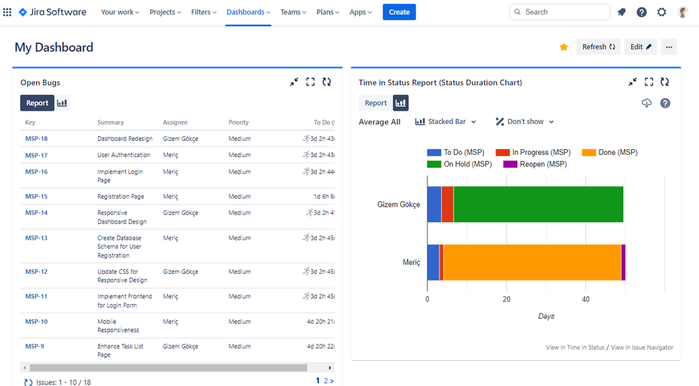Image resolution: width=699 pixels, height=386 pixels.
Task: Switch Open Bugs to chart view
Action: 62,103
